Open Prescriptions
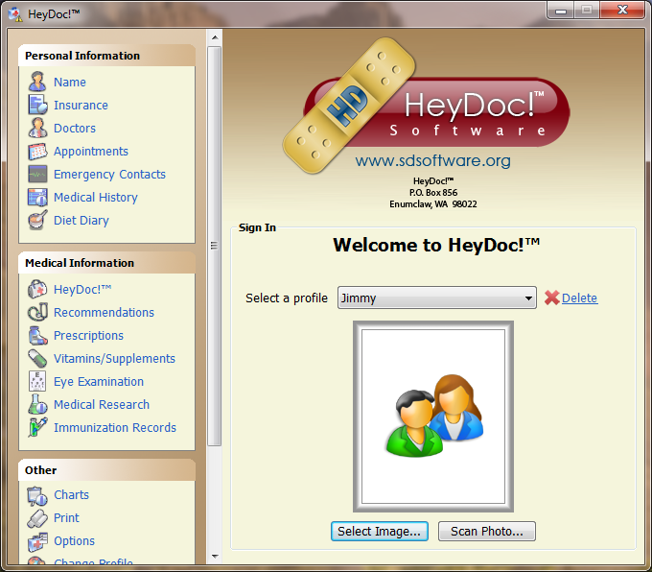 click(88, 336)
